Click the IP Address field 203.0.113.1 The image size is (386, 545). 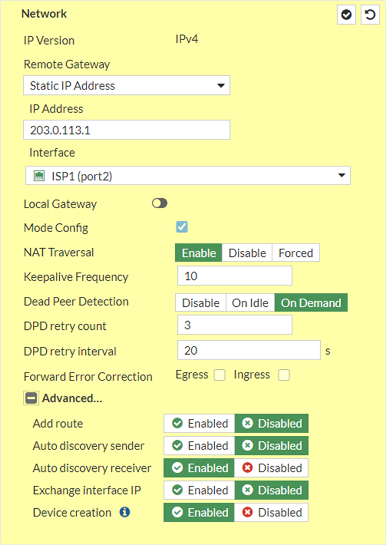click(x=127, y=130)
